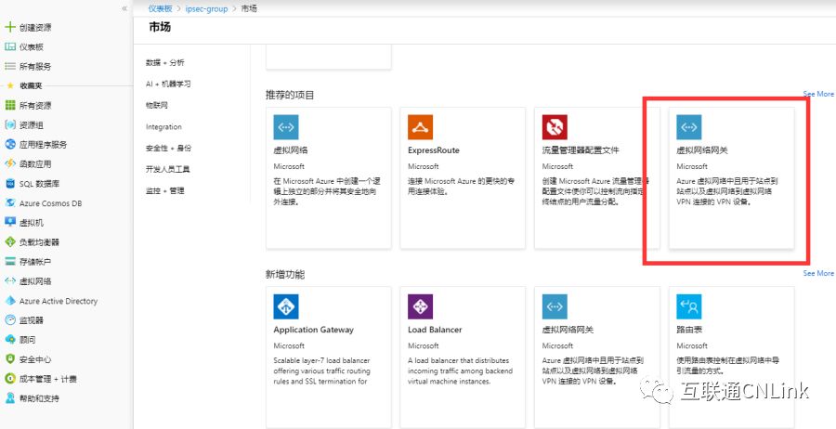
Task: Click the 帮助和支持 sidebar label
Action: pos(39,398)
